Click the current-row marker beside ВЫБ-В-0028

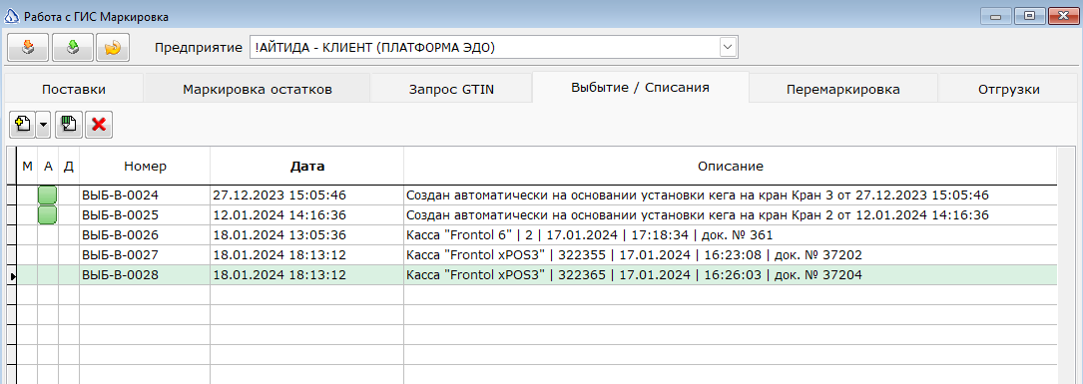pos(12,275)
